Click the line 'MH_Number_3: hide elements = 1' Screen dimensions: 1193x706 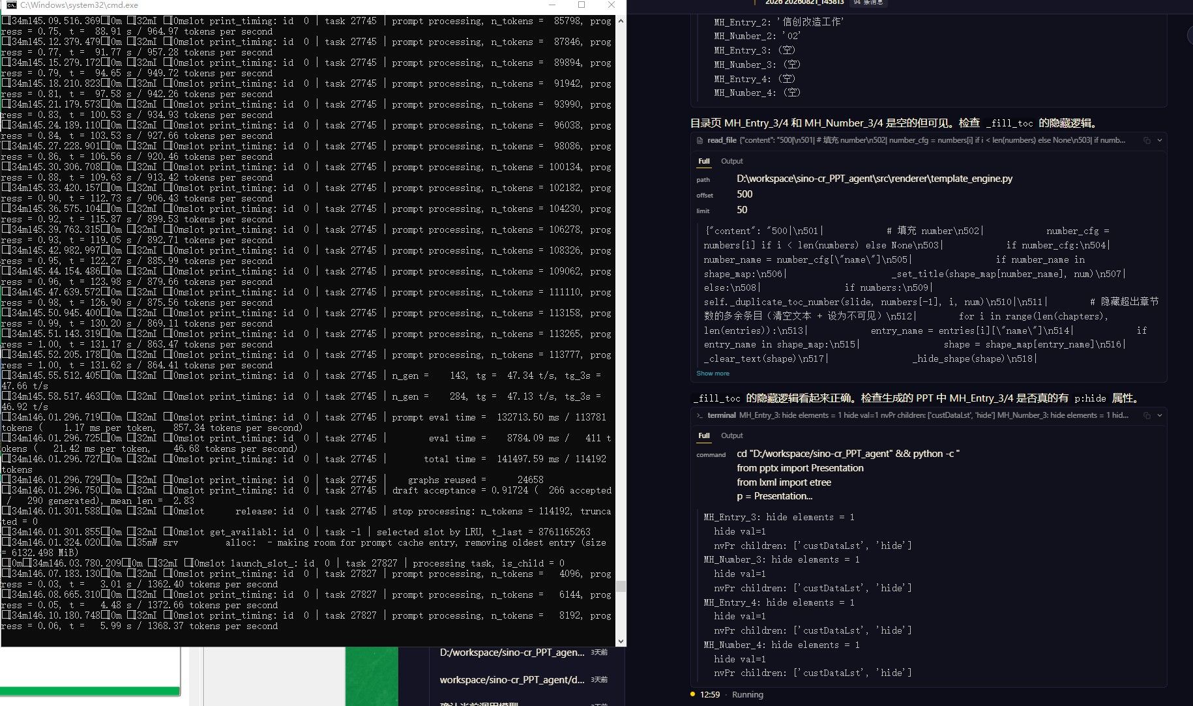(x=782, y=559)
